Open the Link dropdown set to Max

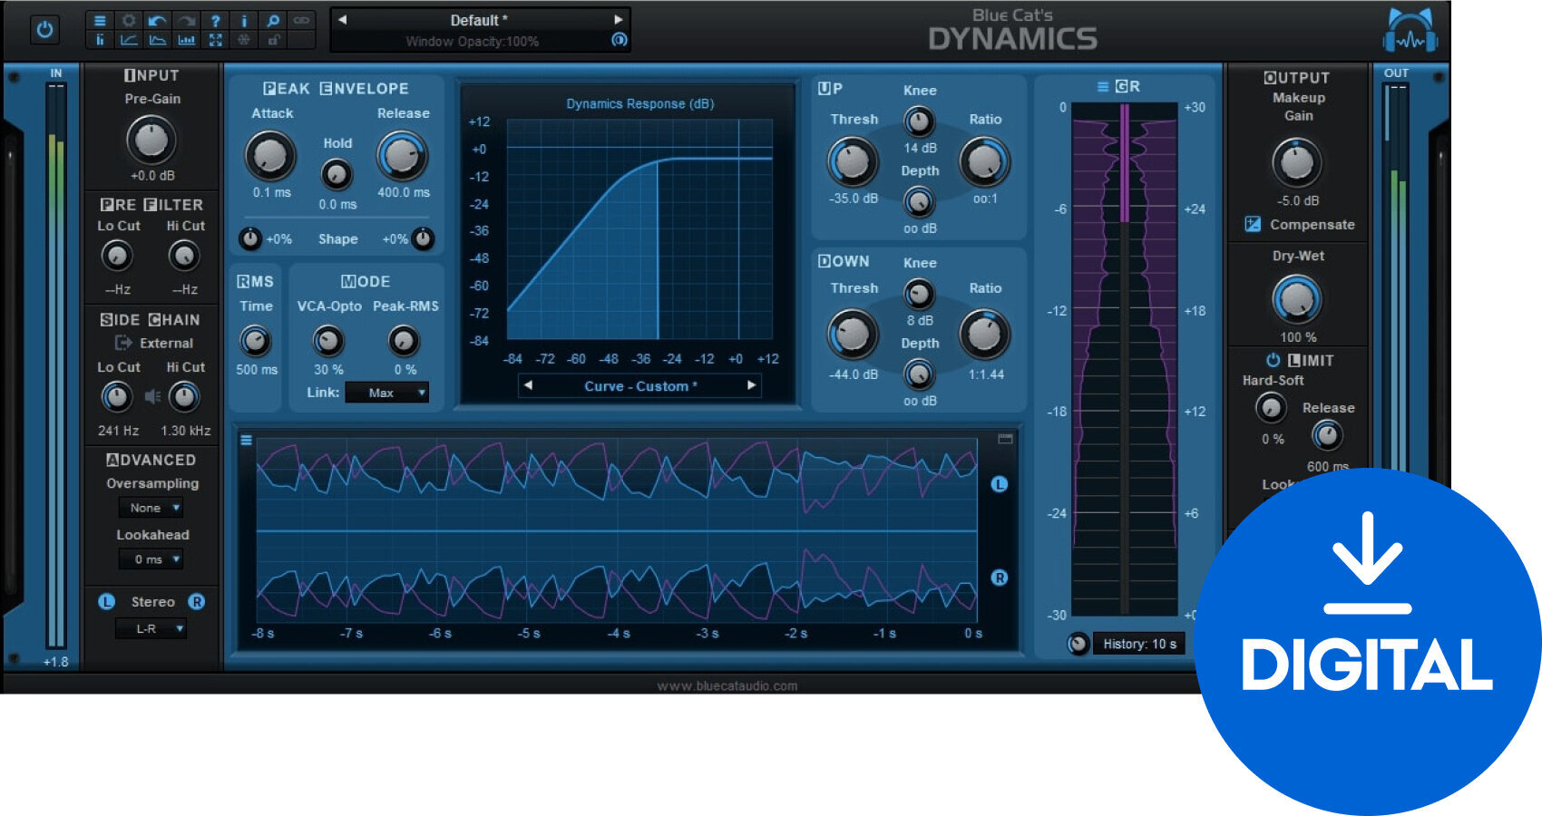click(x=387, y=392)
